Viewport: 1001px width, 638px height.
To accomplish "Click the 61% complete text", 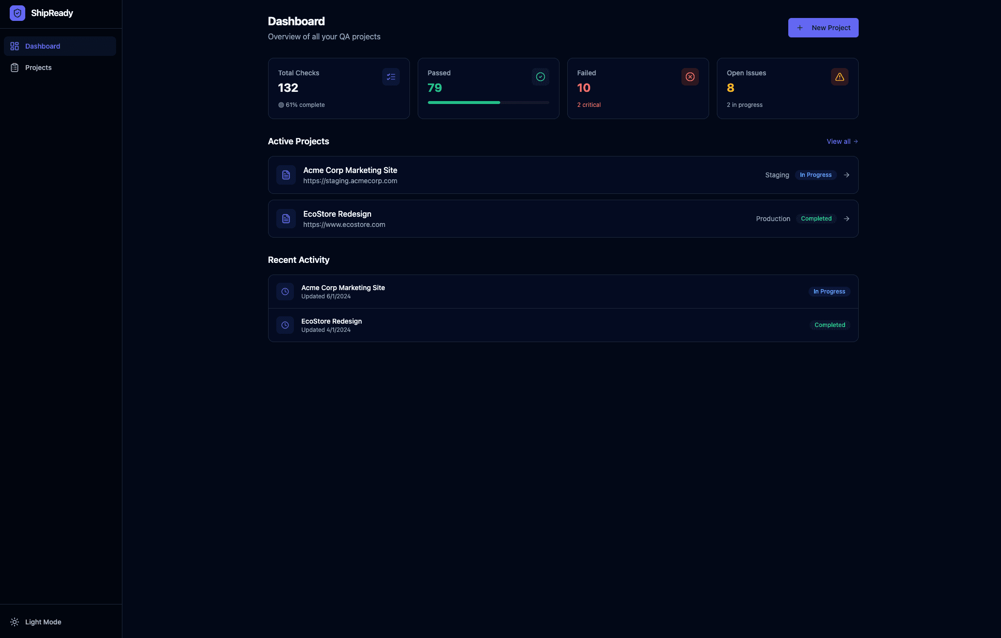I will [305, 105].
